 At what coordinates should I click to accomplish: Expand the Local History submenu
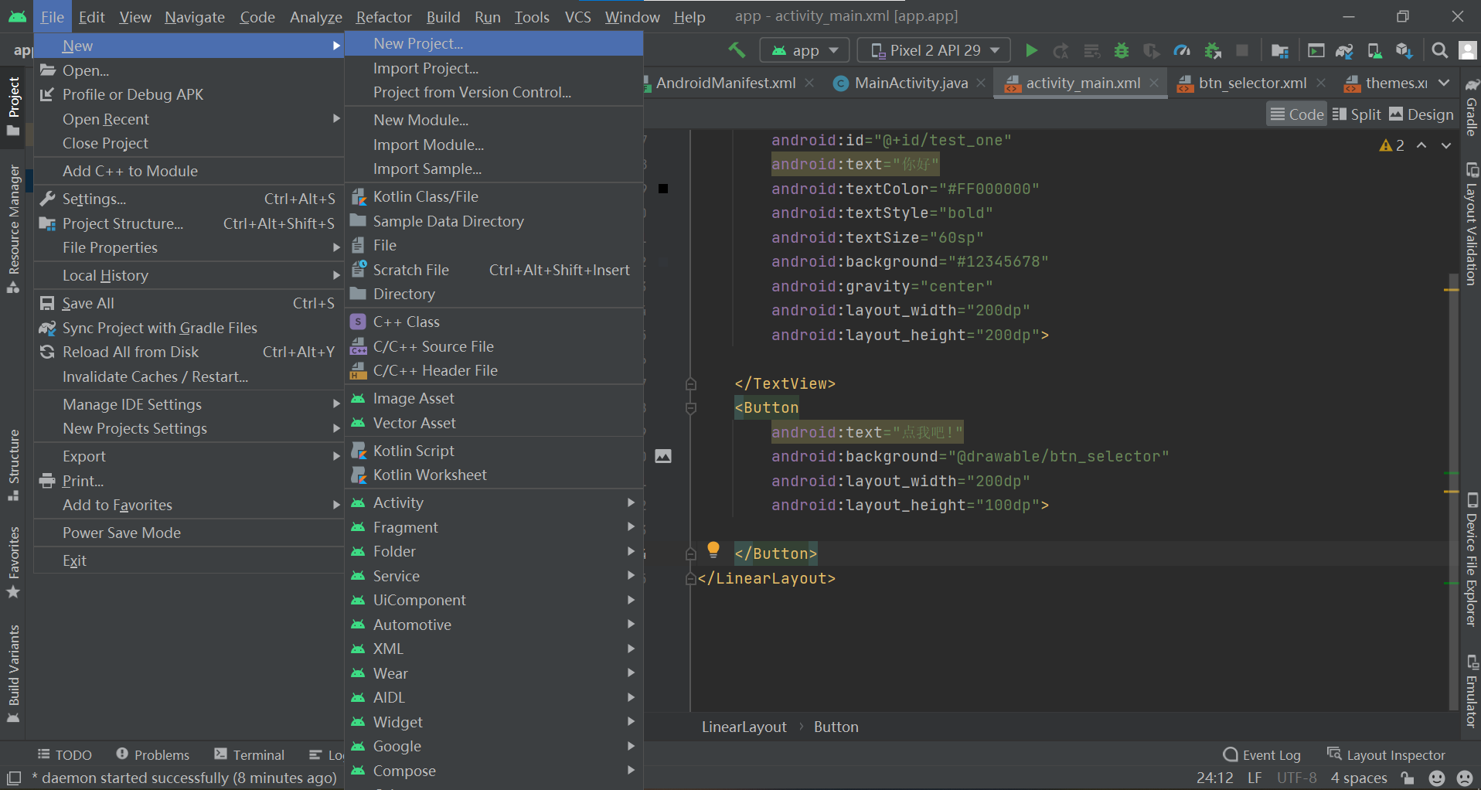coord(188,275)
